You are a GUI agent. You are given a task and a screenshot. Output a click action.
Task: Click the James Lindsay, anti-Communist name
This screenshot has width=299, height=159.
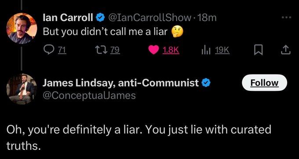pyautogui.click(x=121, y=83)
